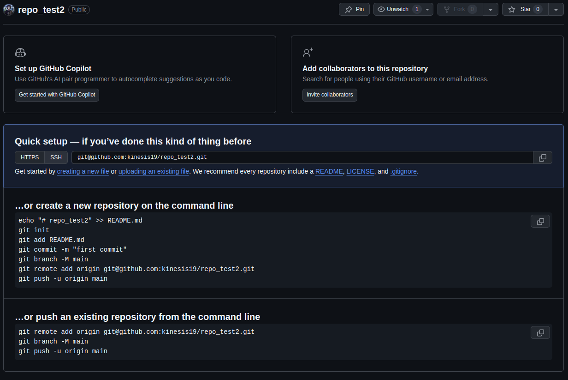The width and height of the screenshot is (568, 380).
Task: Click the add collaborator person icon
Action: point(308,52)
